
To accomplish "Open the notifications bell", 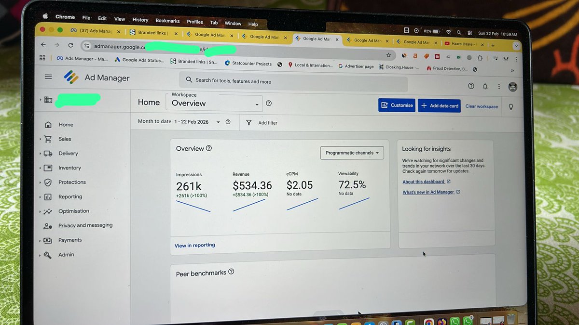I will pyautogui.click(x=485, y=87).
